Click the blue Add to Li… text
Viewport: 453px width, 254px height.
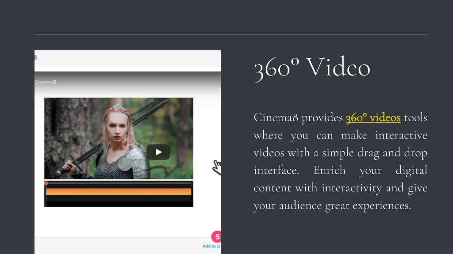point(211,246)
